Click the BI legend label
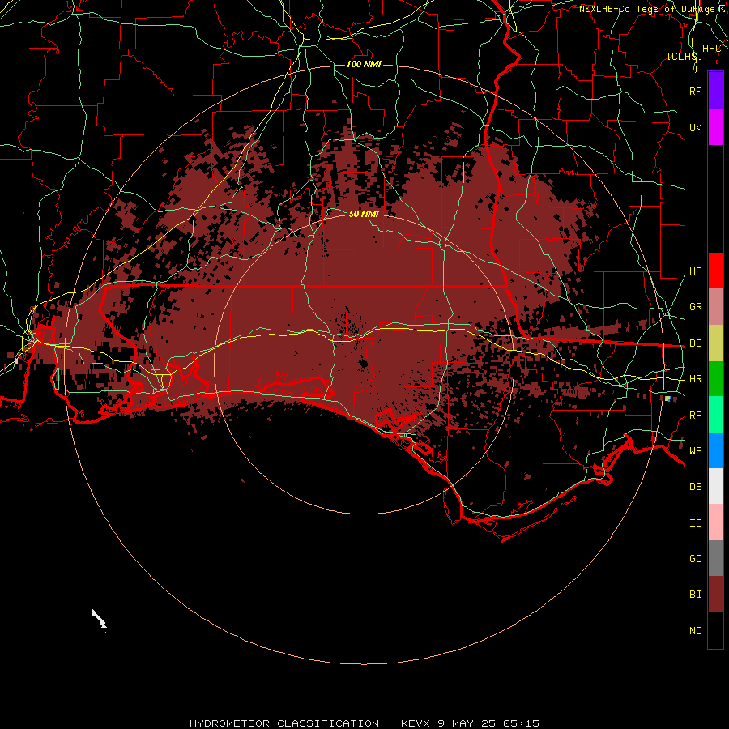Image resolution: width=729 pixels, height=729 pixels. 696,595
